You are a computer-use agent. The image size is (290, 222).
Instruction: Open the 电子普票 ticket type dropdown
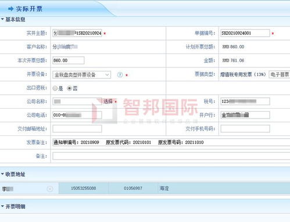pos(280,74)
